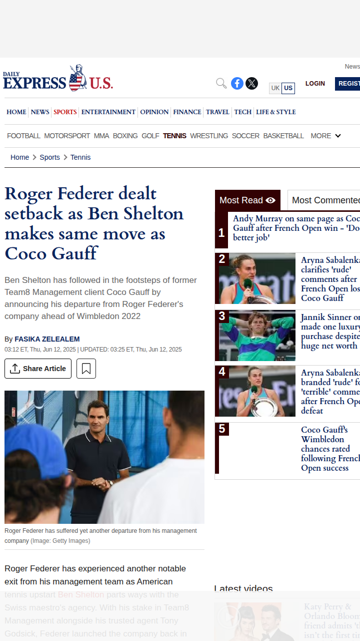Screen dimensions: 360x641
Task: Click thumbnail of story number 2
Action: click(x=257, y=278)
